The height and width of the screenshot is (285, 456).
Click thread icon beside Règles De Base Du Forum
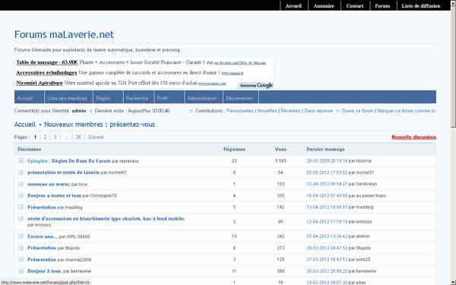(x=21, y=160)
